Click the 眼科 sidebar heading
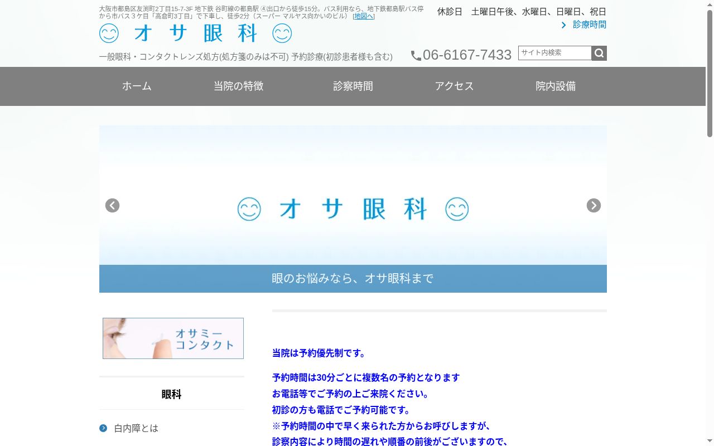Screen dimensions: 714x446 (172, 394)
